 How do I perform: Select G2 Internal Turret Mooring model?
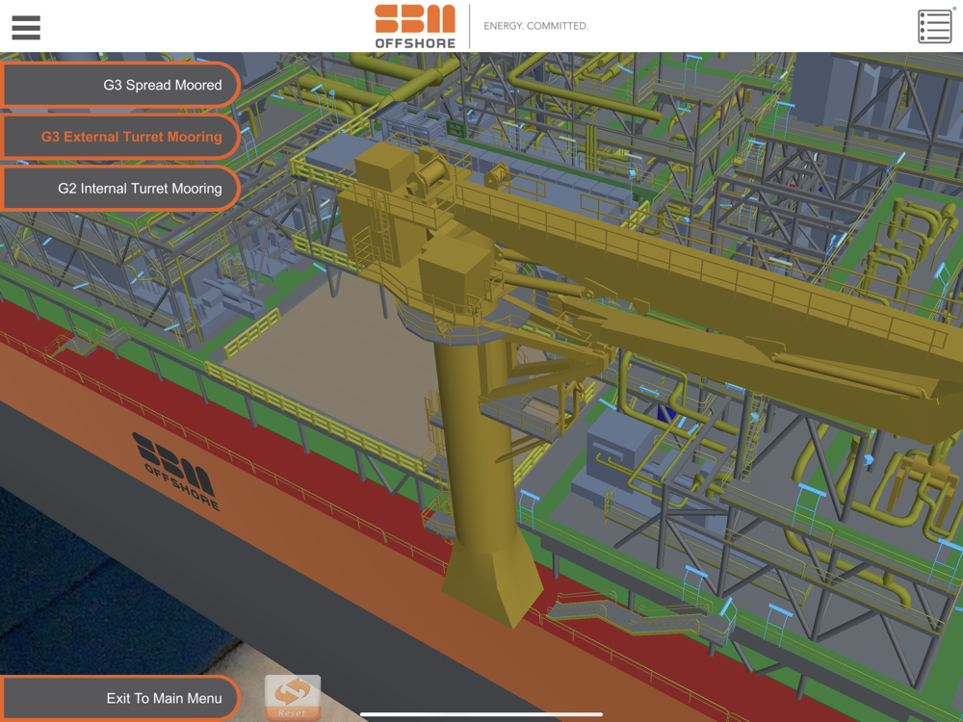click(x=119, y=189)
